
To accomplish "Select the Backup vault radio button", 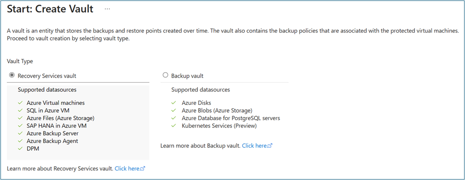I will 166,75.
